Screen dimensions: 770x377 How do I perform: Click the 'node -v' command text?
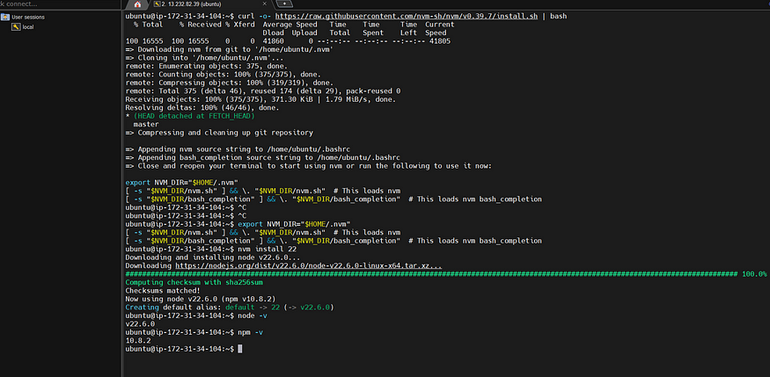pos(253,315)
